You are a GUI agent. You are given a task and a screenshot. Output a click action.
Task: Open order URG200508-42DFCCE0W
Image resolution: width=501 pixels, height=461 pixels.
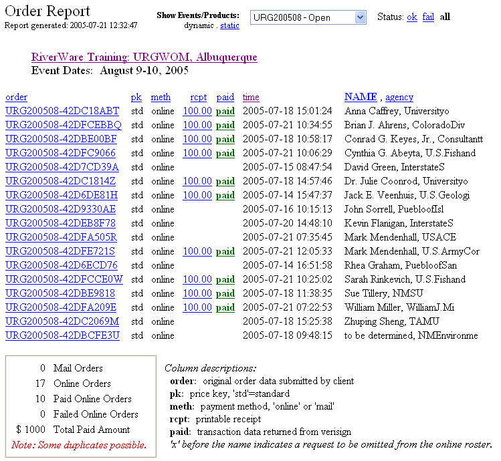(64, 279)
